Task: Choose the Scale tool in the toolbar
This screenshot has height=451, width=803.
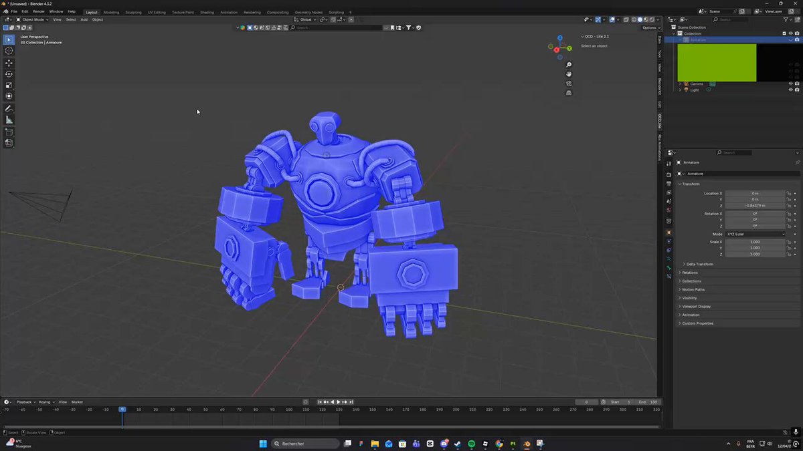Action: pyautogui.click(x=9, y=85)
